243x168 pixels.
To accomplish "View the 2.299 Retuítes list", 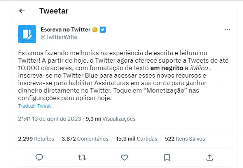I will point(36,139).
